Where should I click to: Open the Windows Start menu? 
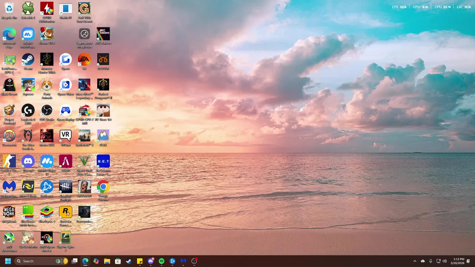point(8,261)
